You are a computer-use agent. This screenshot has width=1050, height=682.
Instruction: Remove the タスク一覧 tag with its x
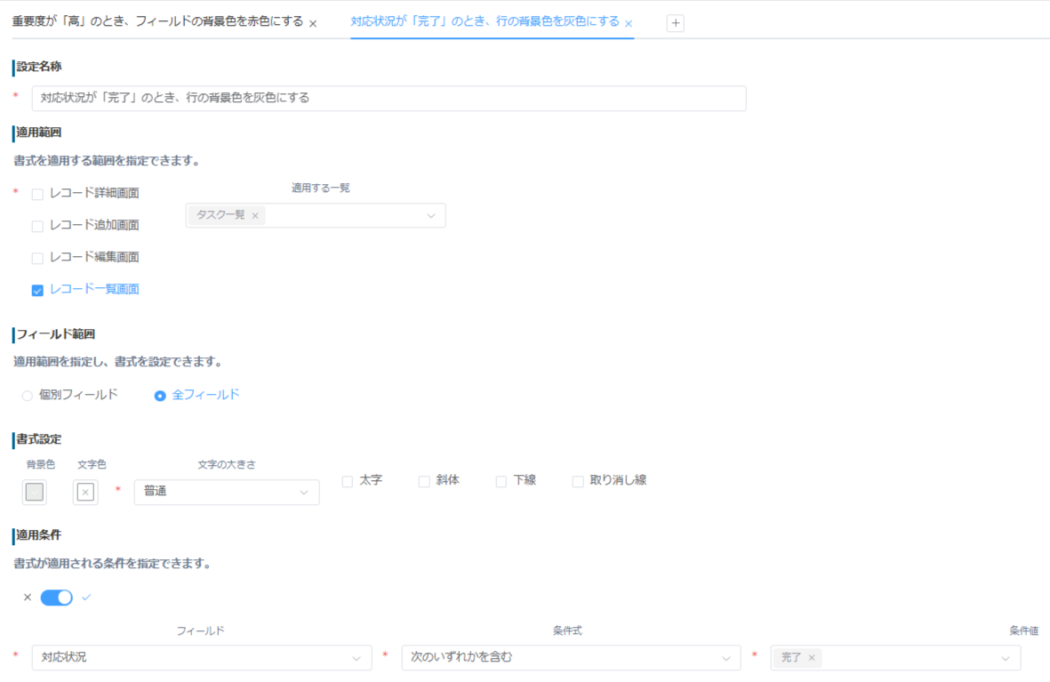click(x=255, y=215)
